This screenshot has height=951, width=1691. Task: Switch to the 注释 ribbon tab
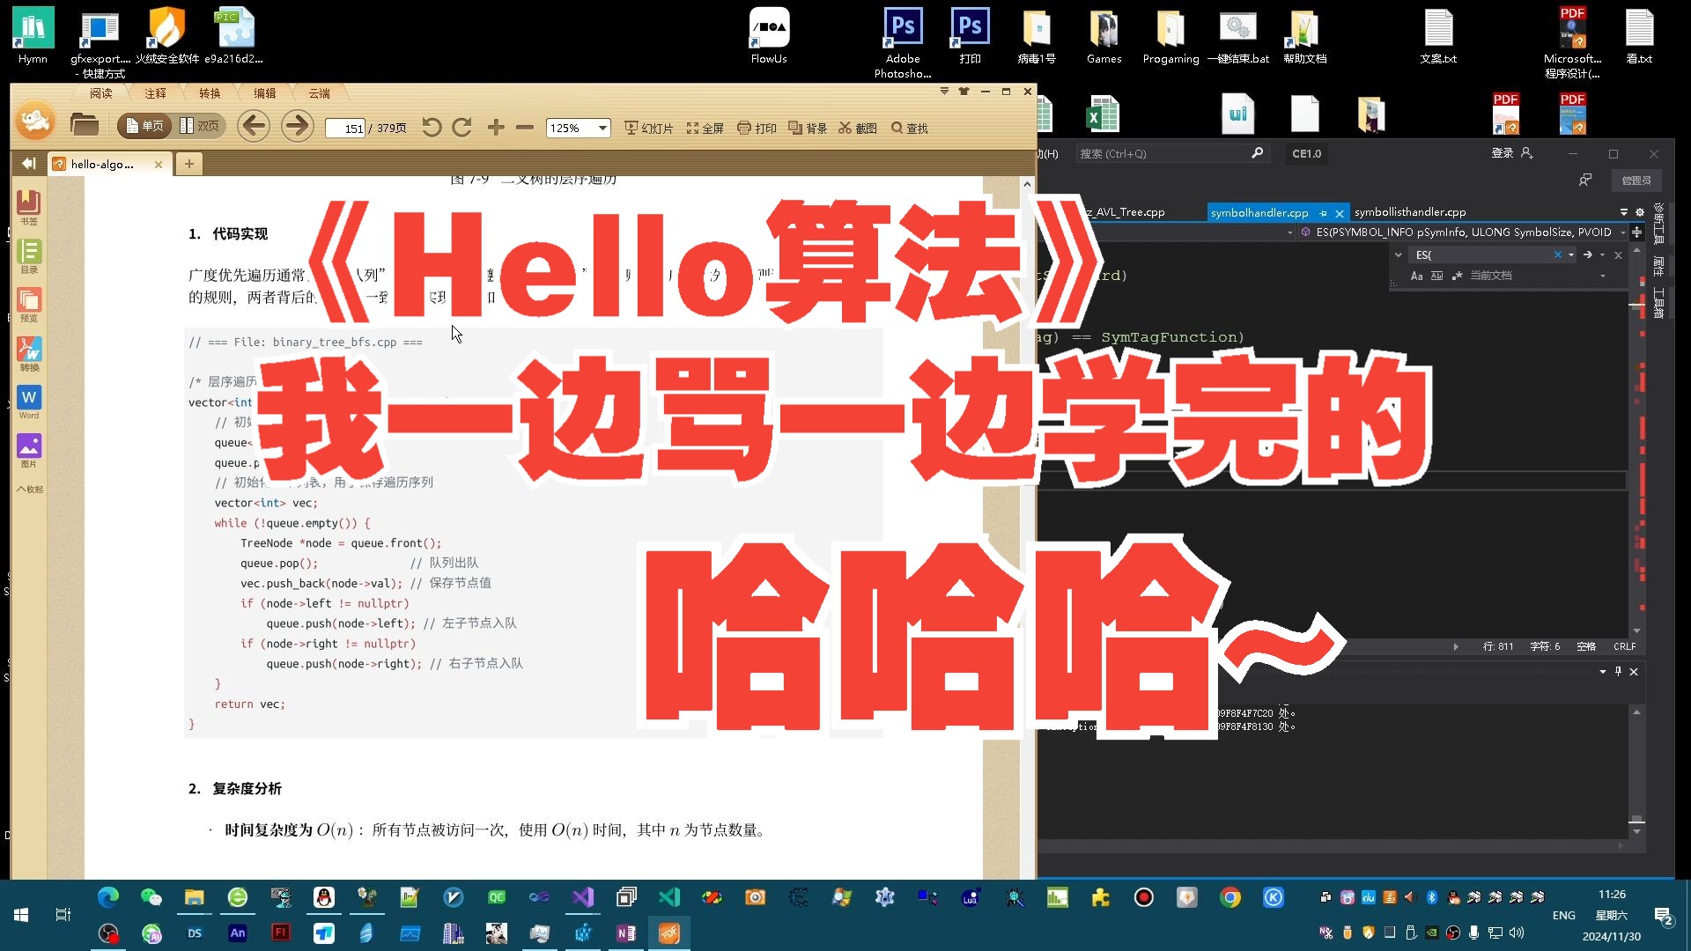(155, 92)
